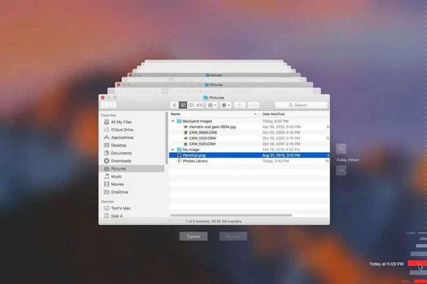Click the status bar selection text
Image resolution: width=427 pixels, height=284 pixels.
(x=213, y=222)
